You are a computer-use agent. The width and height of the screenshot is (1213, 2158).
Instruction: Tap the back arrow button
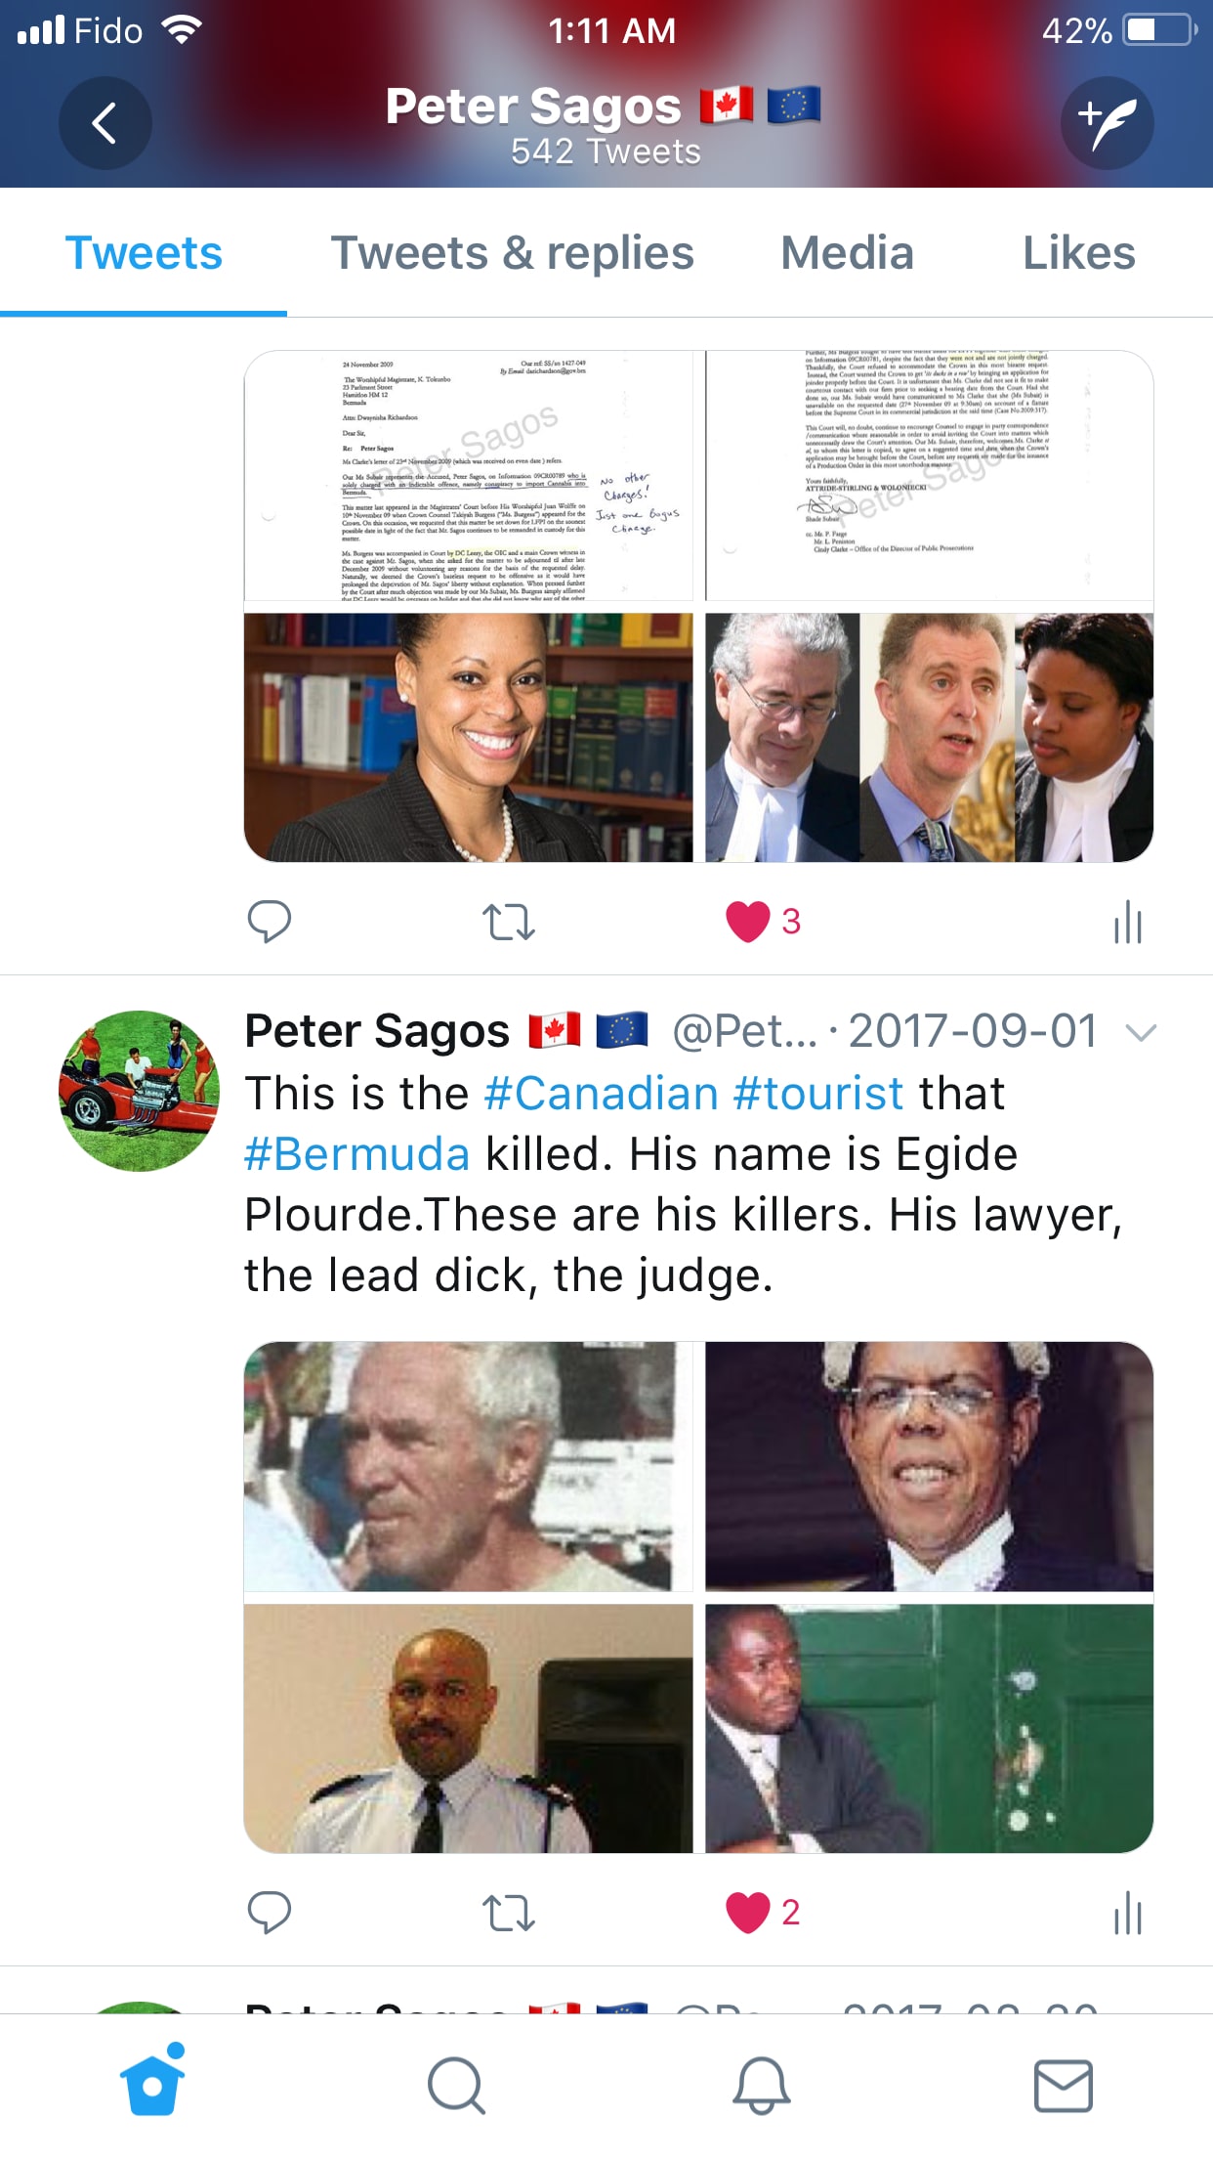point(105,123)
